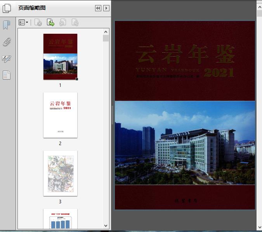
Task: Click the insert page with green arrow icon
Action: [50, 23]
